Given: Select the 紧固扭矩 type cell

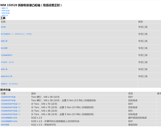Looking at the screenshot, I should [x=142, y=125].
